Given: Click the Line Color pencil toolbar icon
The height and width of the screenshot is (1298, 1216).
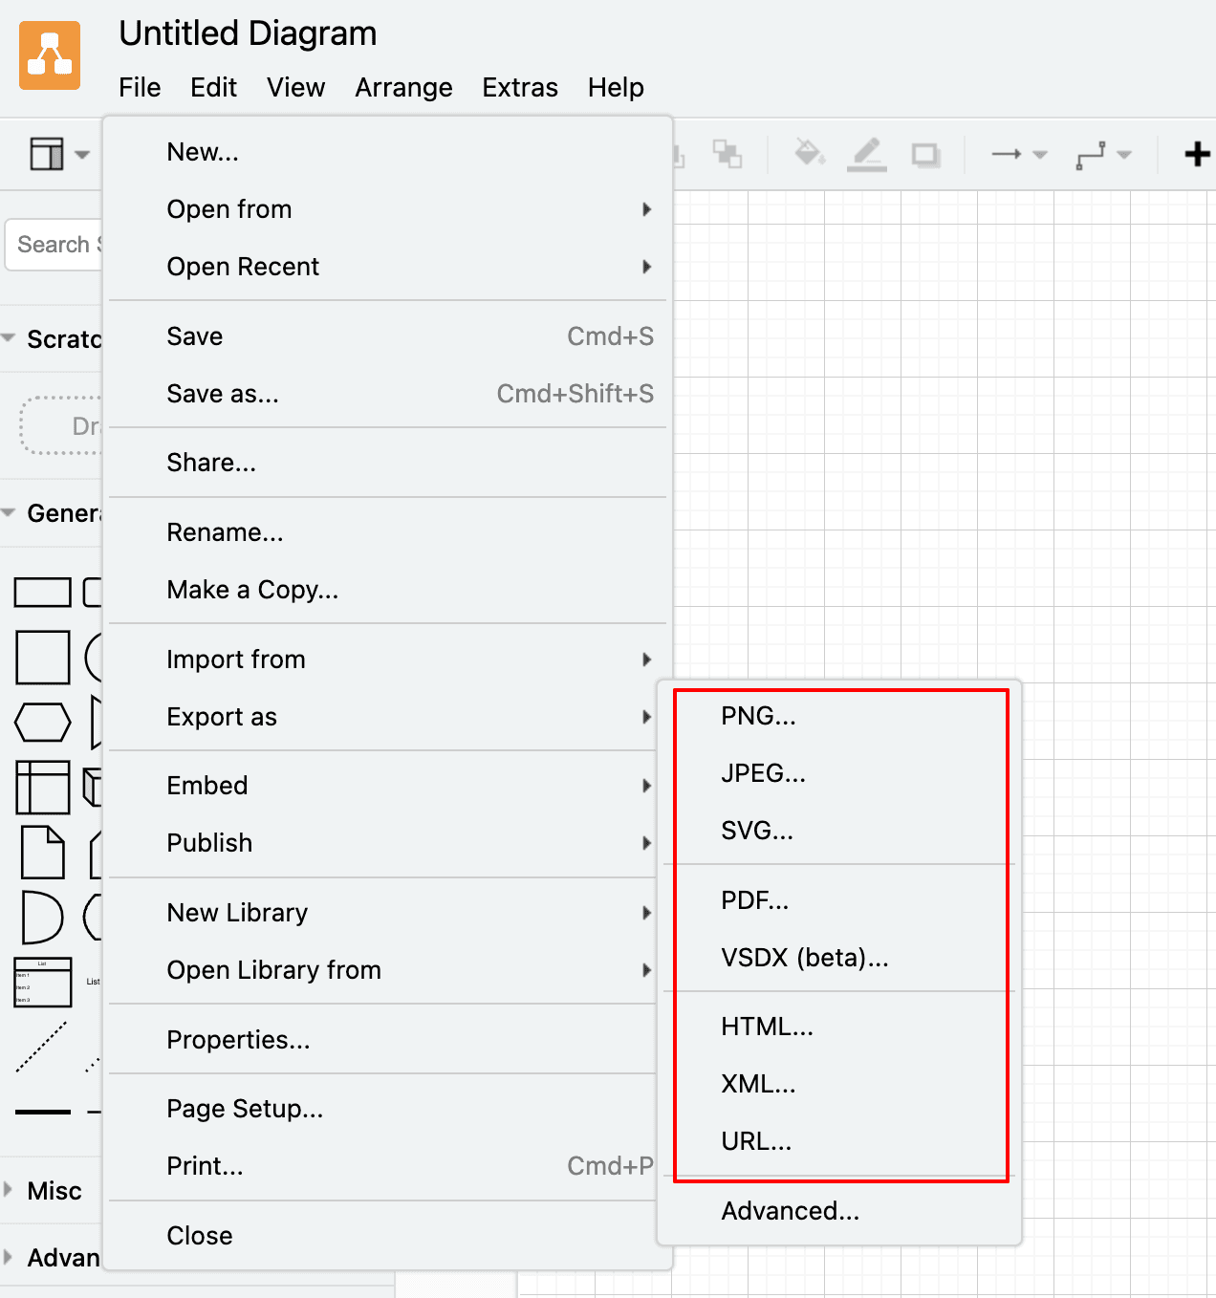Looking at the screenshot, I should pos(867,154).
